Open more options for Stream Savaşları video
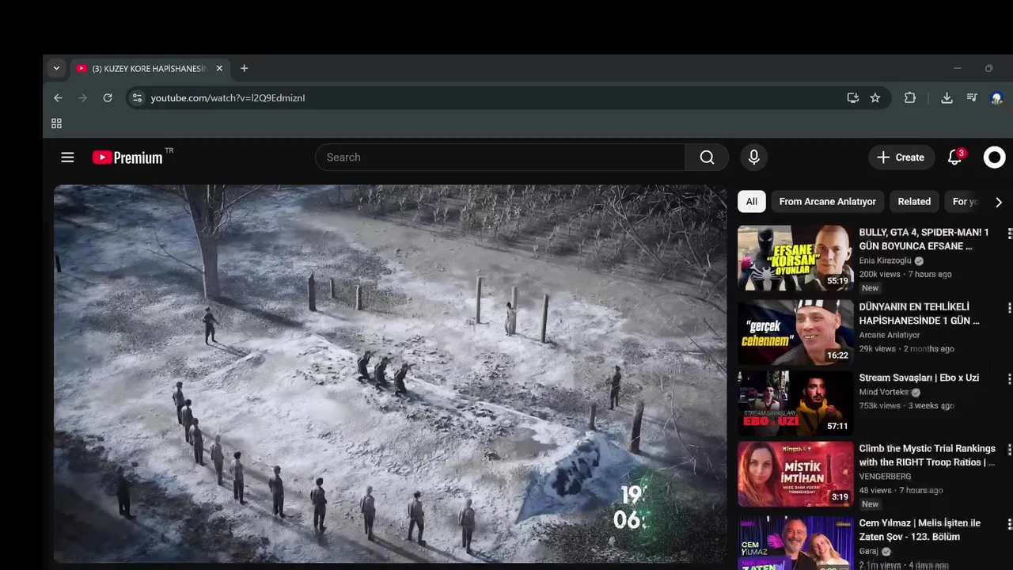 [1009, 379]
